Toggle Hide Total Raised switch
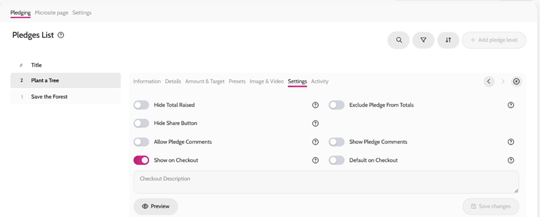 [x=141, y=105]
